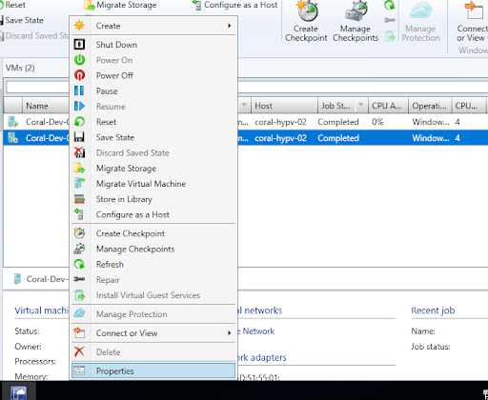Click the blue Pause icon
The height and width of the screenshot is (400, 488).
click(79, 90)
